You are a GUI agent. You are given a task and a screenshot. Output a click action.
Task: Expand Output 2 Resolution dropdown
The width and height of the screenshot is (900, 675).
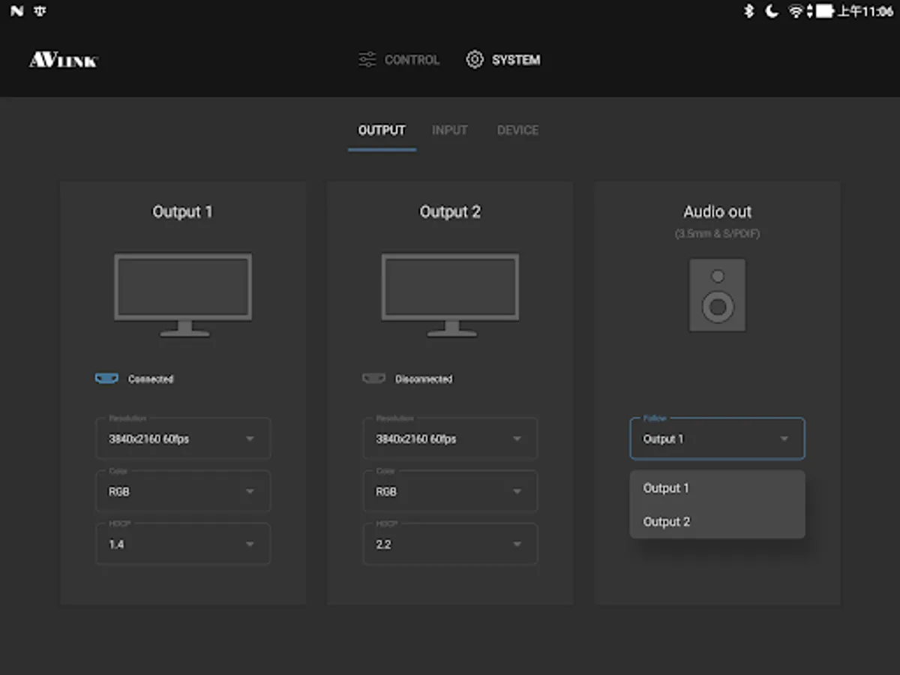[x=450, y=439]
